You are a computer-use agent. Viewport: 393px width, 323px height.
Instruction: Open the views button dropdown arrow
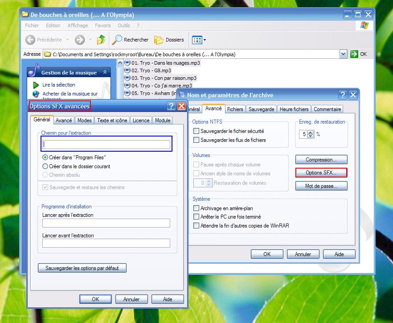205,40
